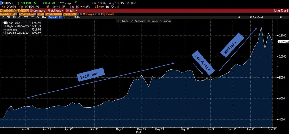Click the XBTUSD BGN Curncy security field
The width and height of the screenshot is (289, 134).
14,11
